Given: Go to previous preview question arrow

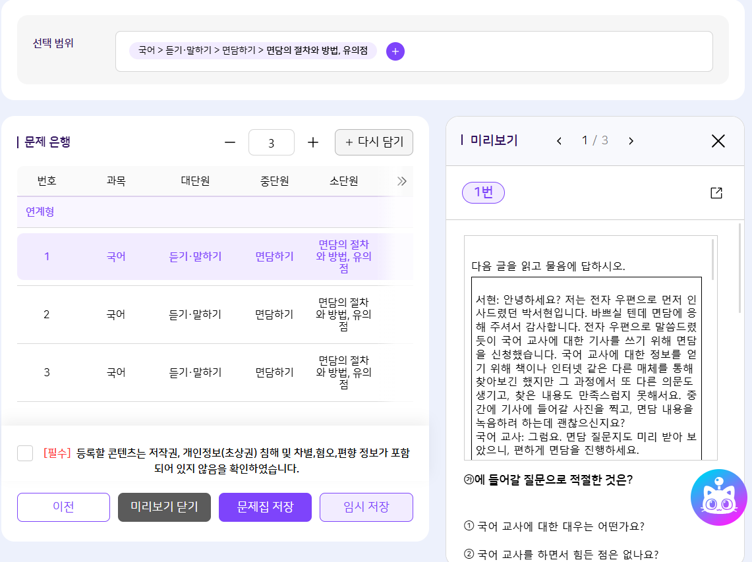Looking at the screenshot, I should coord(559,141).
